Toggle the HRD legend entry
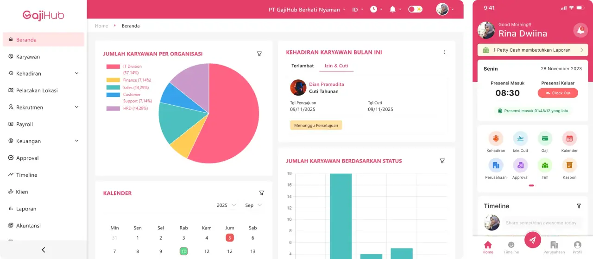Viewport: 593px width, 259px height. point(127,108)
